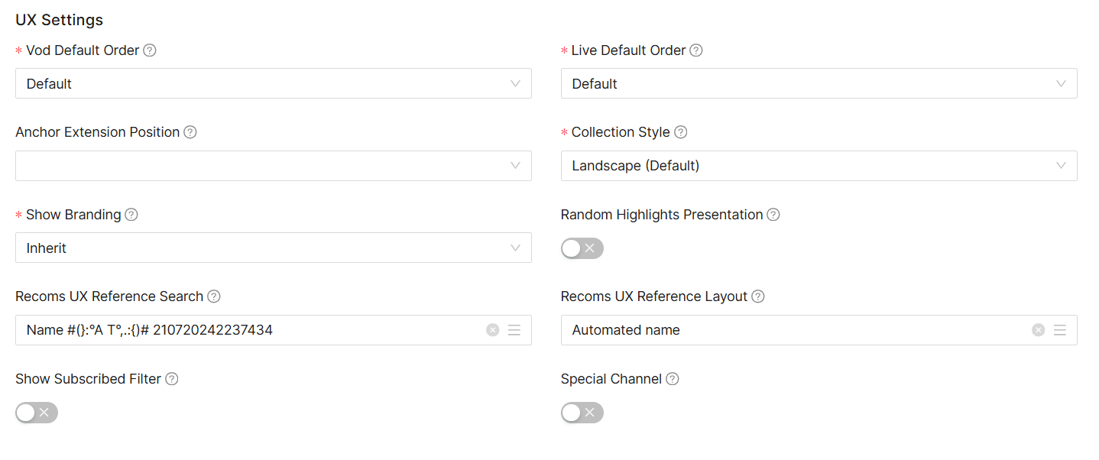
Task: Click Random Highlights Presentation help icon
Action: [773, 215]
